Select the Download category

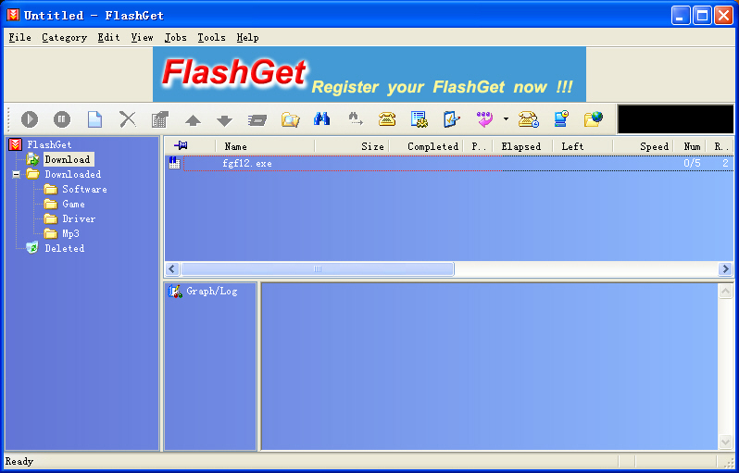tap(68, 159)
